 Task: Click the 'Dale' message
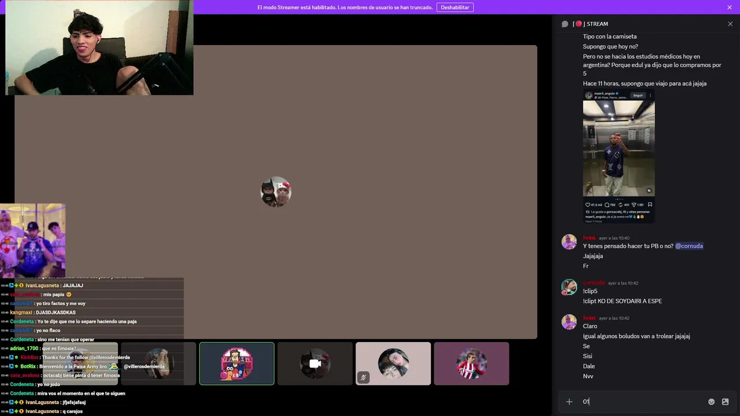pos(589,366)
